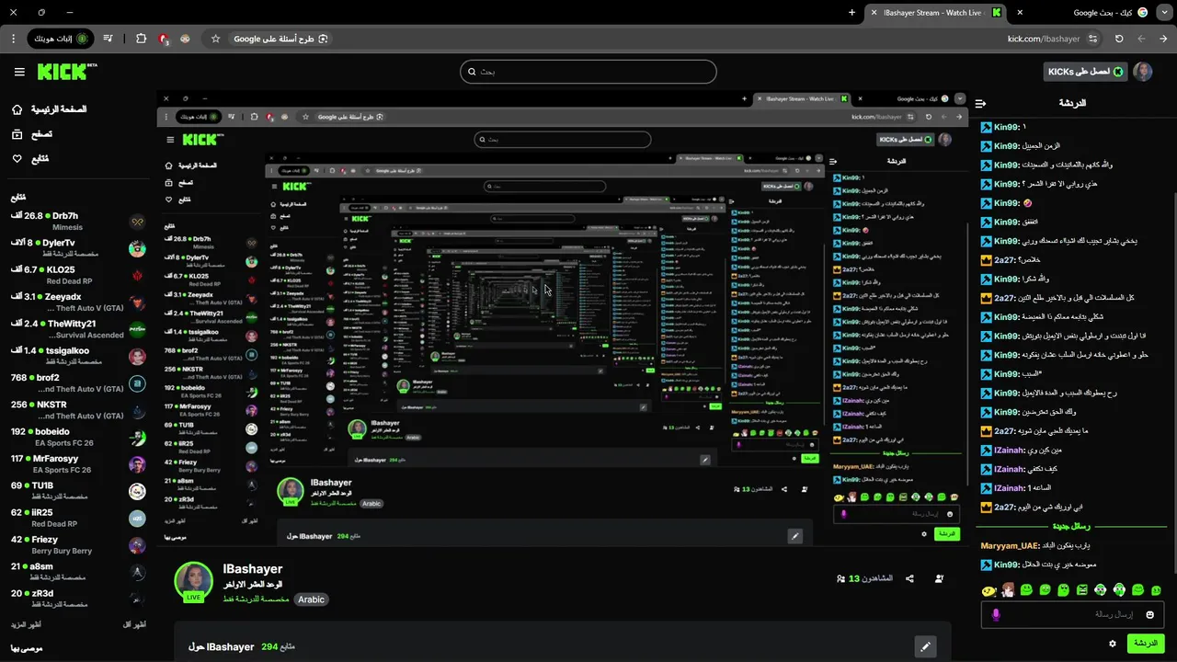Open the user profile avatar menu

[x=1143, y=72]
